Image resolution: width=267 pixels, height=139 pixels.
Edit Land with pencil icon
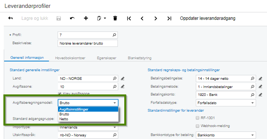tap(123, 78)
